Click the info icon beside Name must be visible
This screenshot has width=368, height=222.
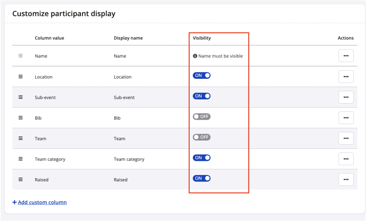(195, 56)
